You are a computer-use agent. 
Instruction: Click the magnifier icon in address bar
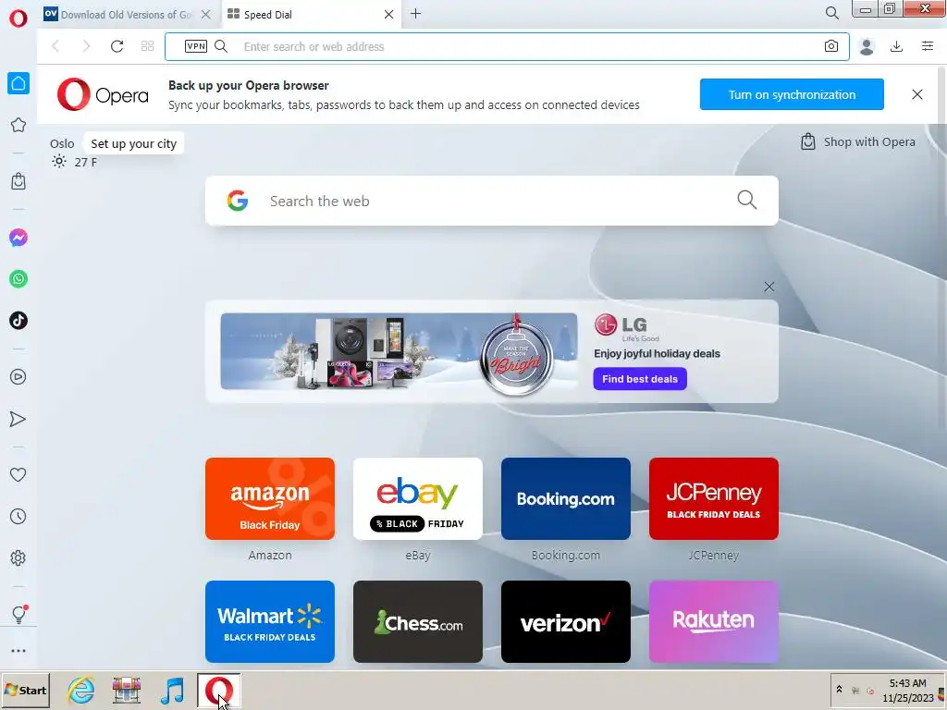point(221,46)
